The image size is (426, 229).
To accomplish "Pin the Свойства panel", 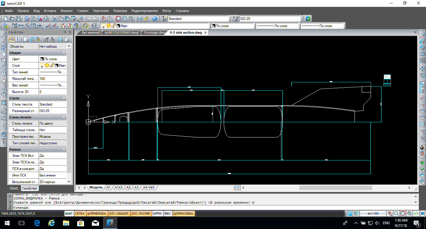I will point(65,32).
